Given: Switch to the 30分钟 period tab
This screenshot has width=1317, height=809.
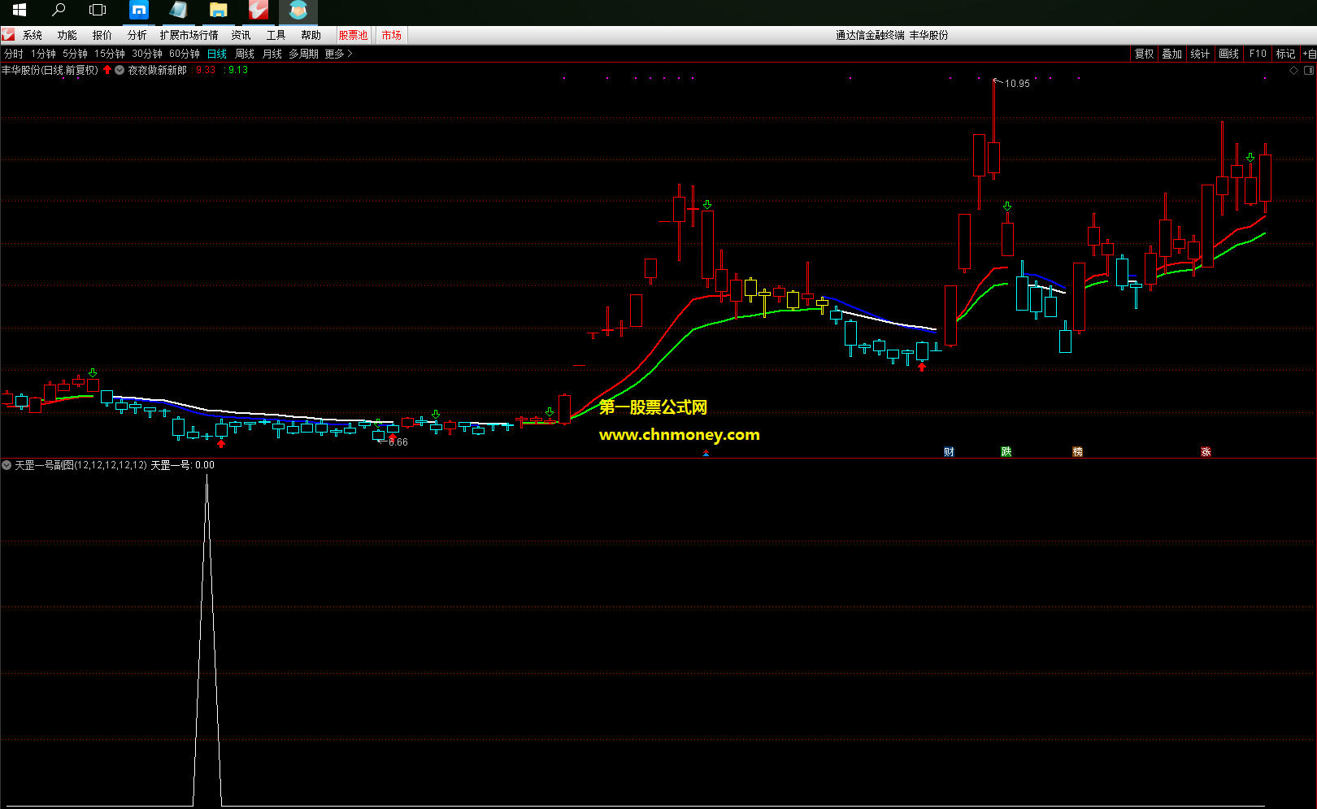Looking at the screenshot, I should (x=147, y=54).
